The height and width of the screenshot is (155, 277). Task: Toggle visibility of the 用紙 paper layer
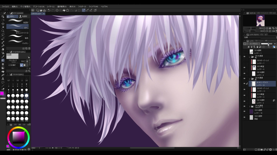pyautogui.click(x=244, y=117)
